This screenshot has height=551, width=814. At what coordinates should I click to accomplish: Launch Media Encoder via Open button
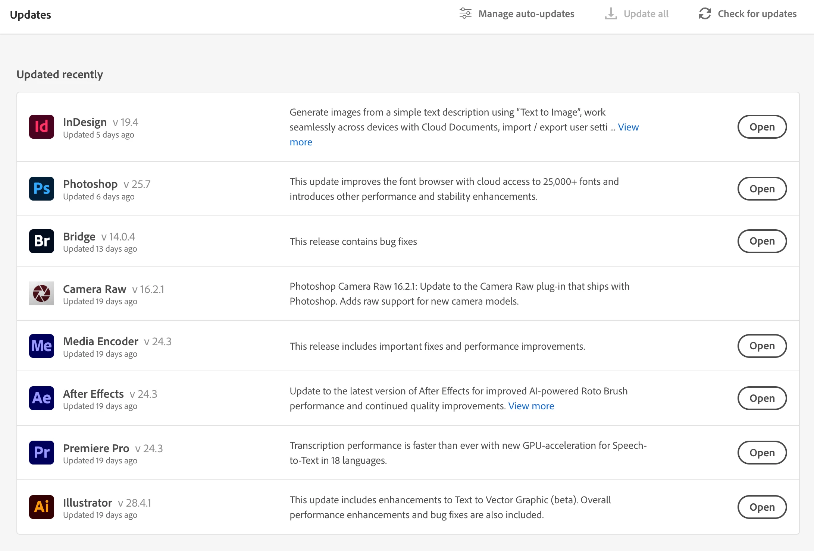[762, 346]
